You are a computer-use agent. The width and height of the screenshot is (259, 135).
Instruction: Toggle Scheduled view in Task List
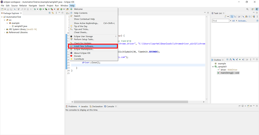point(235,16)
